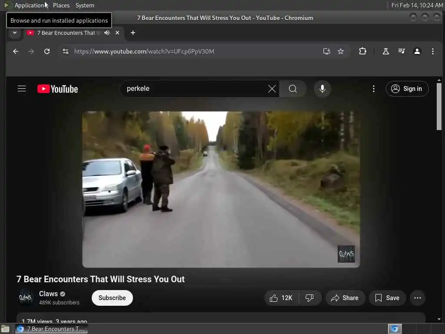The height and width of the screenshot is (334, 445).
Task: Go back using the browser back arrow
Action: 16,51
